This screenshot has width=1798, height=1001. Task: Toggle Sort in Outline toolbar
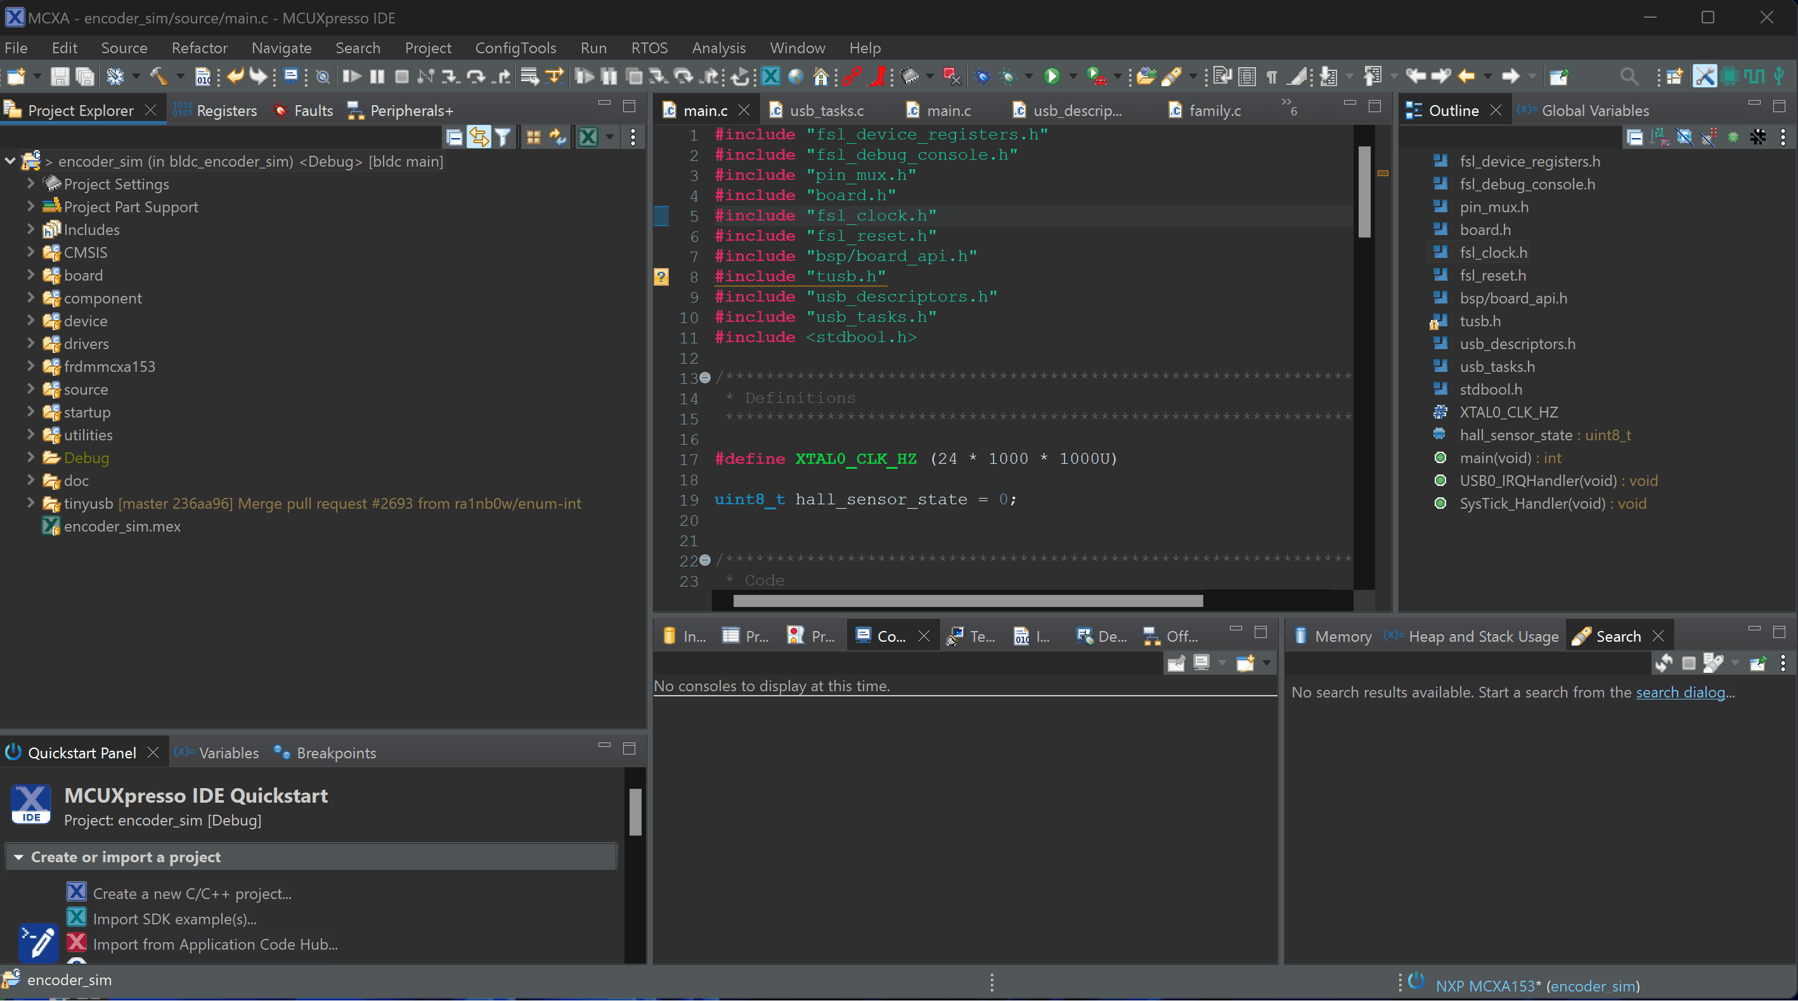[1659, 137]
